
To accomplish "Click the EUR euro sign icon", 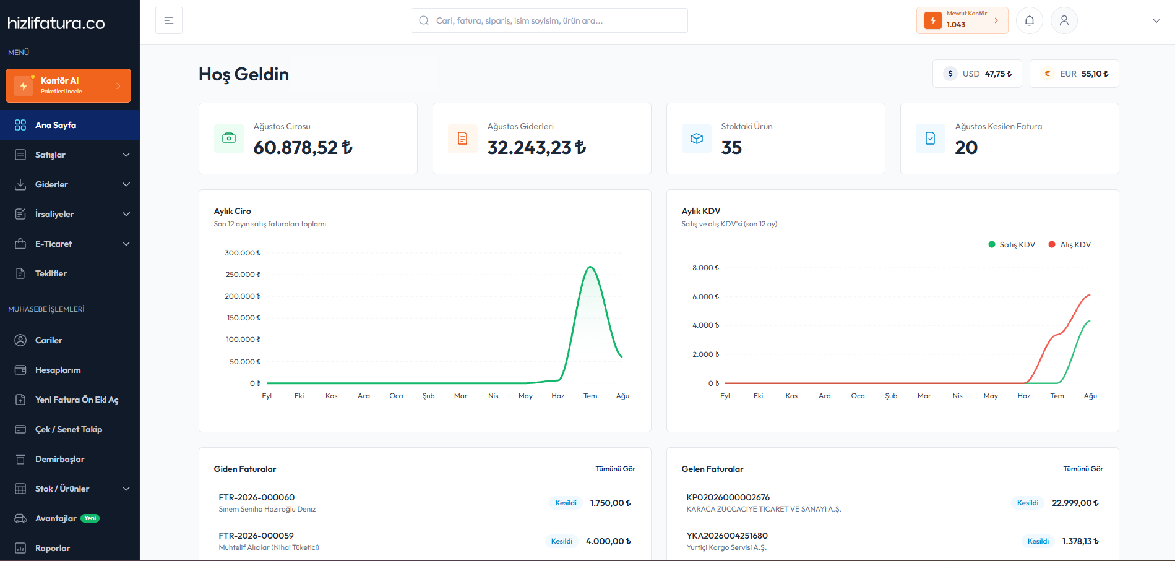I will pos(1048,74).
